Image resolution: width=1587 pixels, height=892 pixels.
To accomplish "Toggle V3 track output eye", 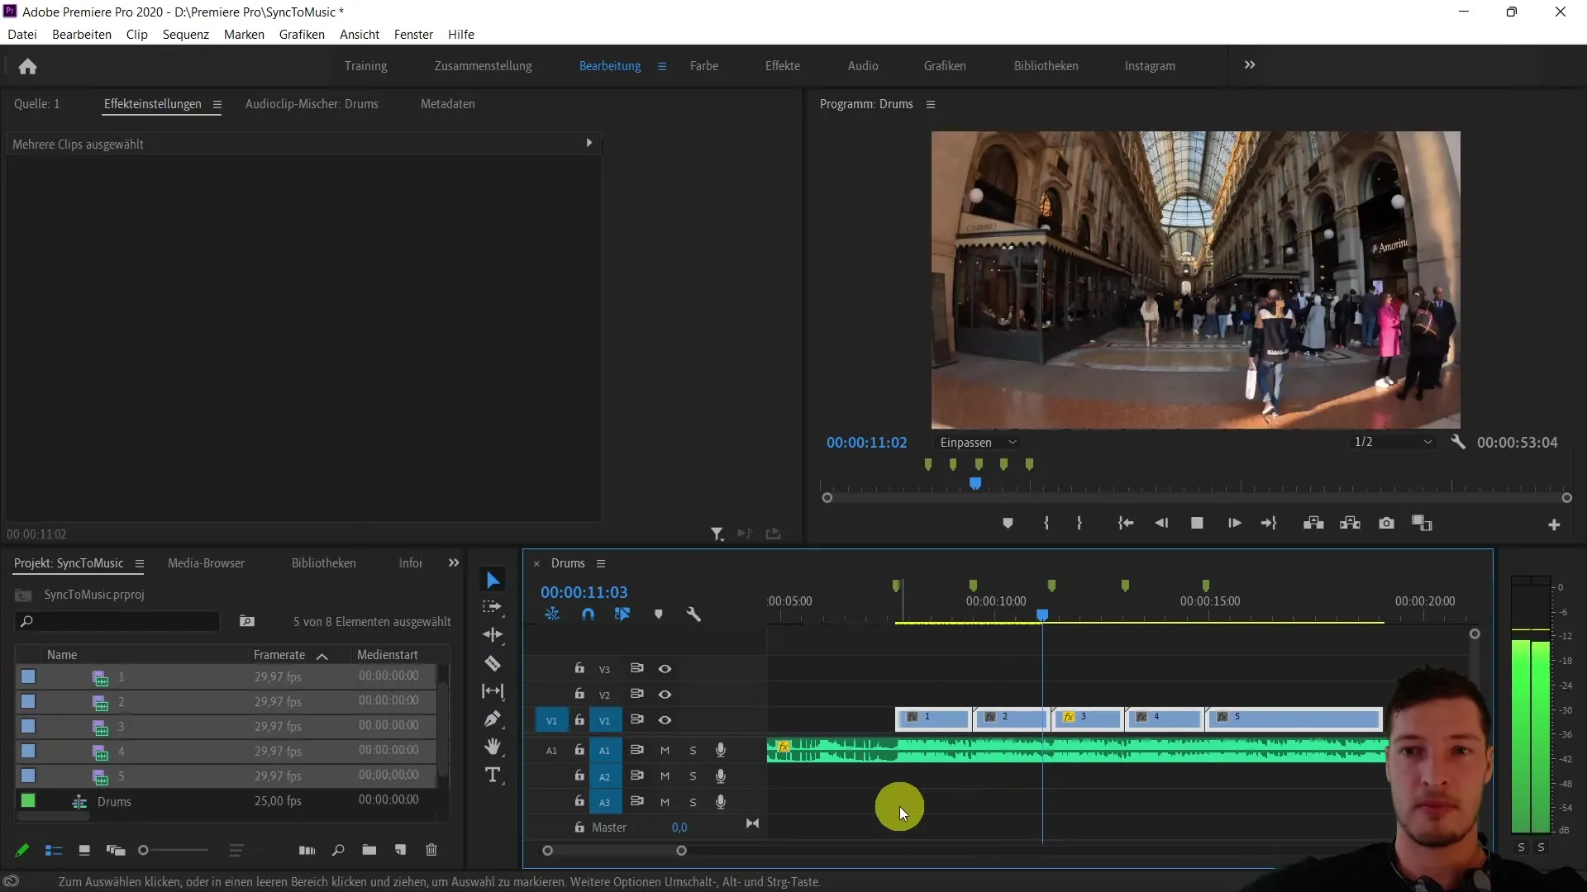I will pos(665,669).
